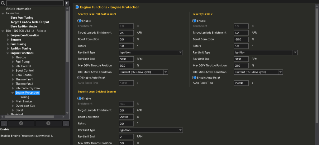
Task: Click Severity Level 2 Auto Reset Time field
Action: [241, 83]
